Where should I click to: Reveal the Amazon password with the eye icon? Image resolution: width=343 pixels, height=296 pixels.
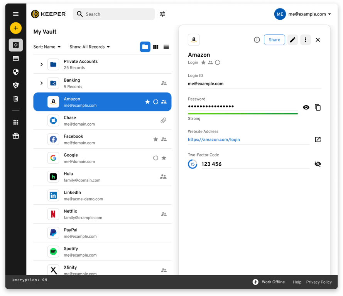coord(306,107)
